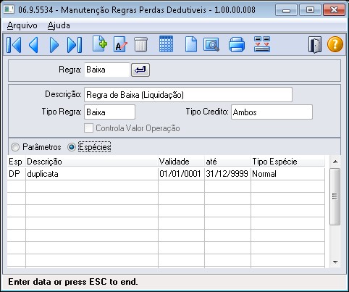Print using the printer icon
The image size is (349, 292).
237,44
